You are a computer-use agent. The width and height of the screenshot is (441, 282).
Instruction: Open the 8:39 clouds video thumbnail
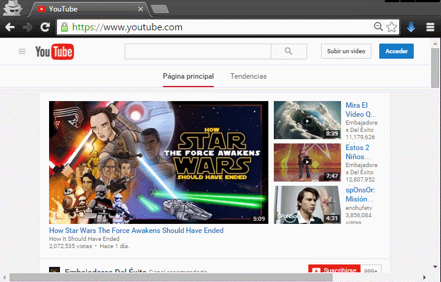tap(307, 120)
